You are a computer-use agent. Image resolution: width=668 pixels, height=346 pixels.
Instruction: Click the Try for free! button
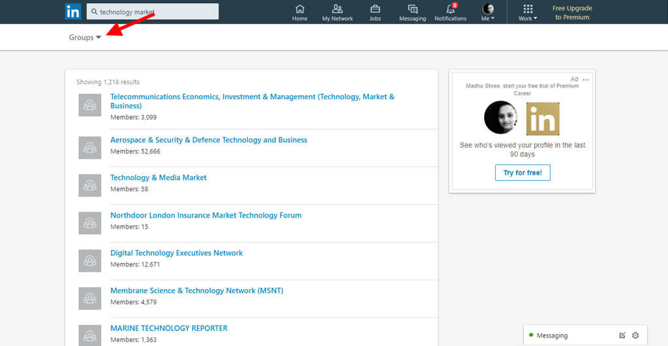(523, 172)
